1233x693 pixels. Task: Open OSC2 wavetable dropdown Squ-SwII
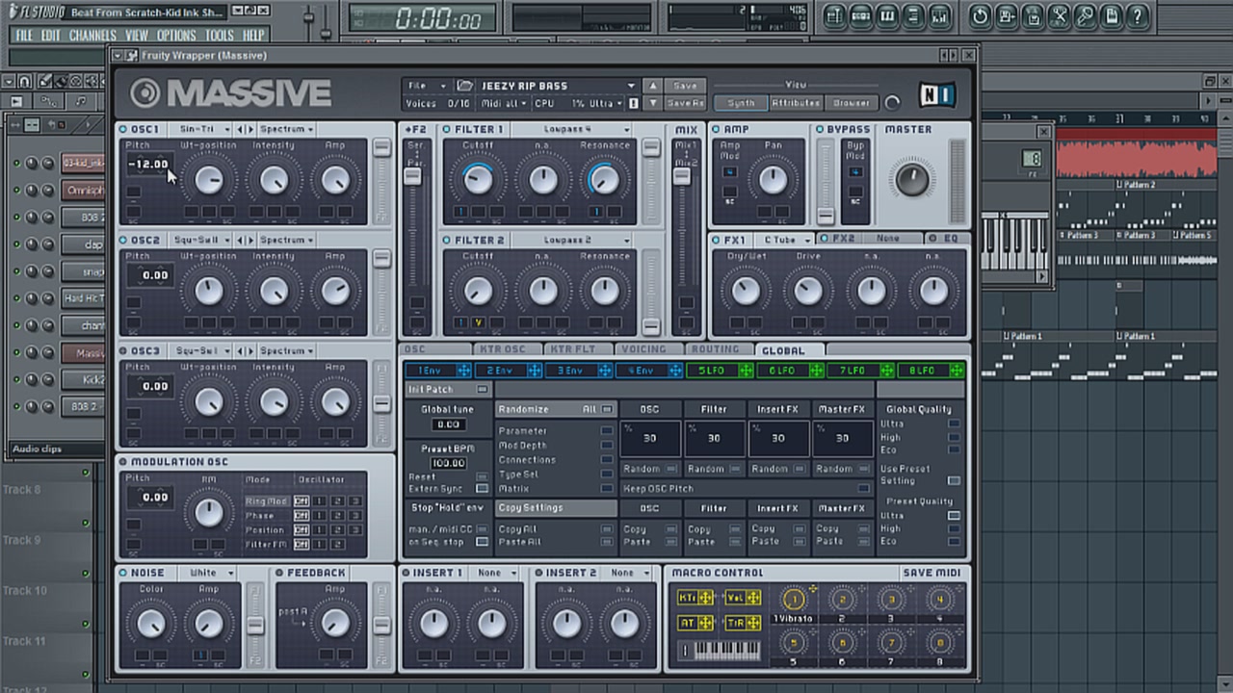click(x=200, y=240)
